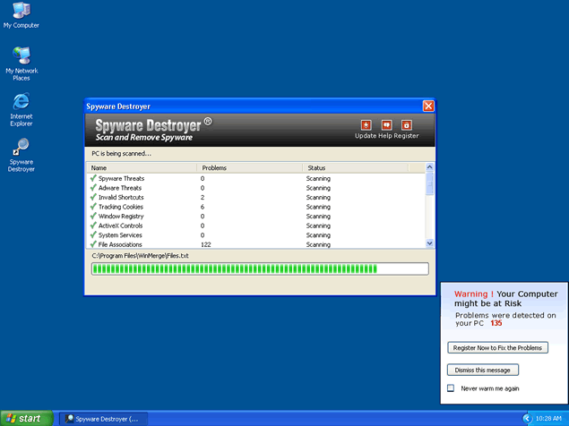569x426 pixels.
Task: Check the Never warn me again box
Action: (x=451, y=388)
